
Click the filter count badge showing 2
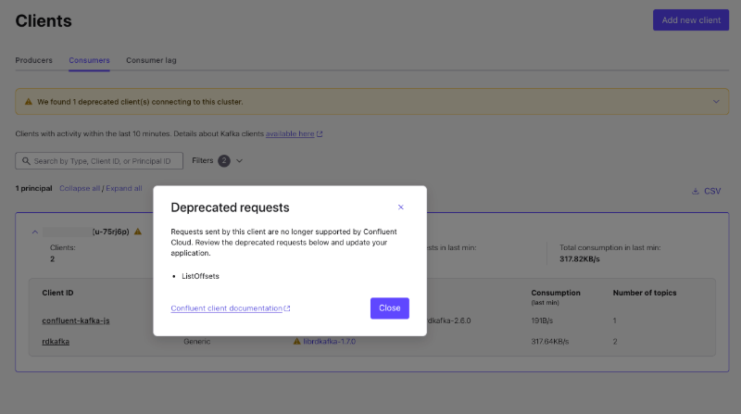coord(224,161)
